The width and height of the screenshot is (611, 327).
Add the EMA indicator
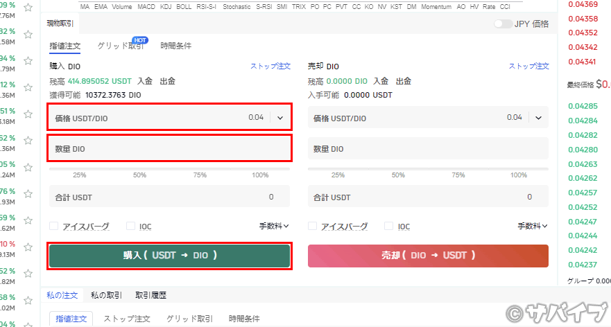click(101, 7)
